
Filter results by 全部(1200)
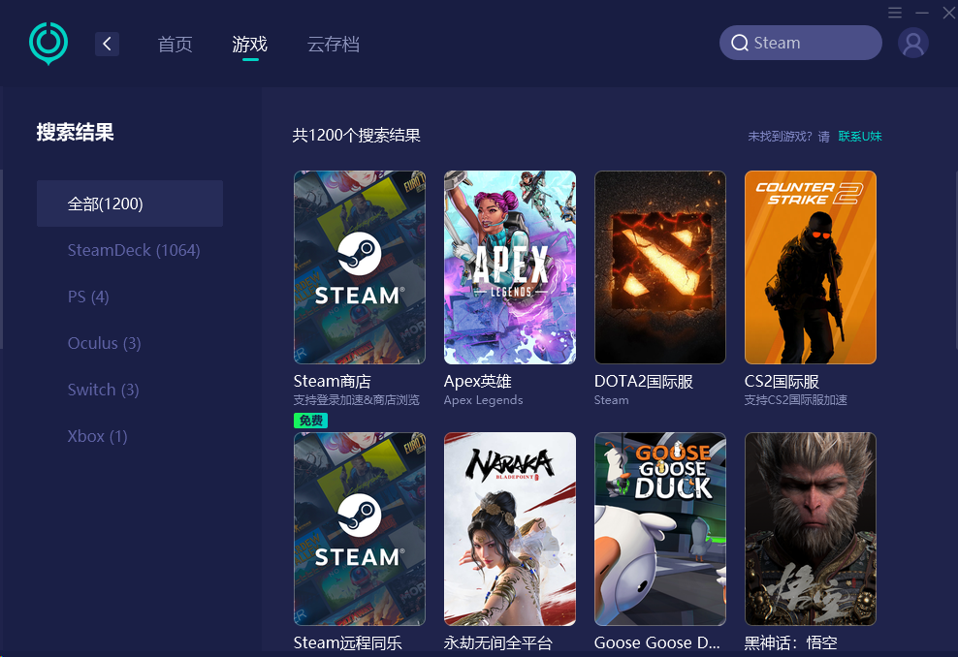130,203
